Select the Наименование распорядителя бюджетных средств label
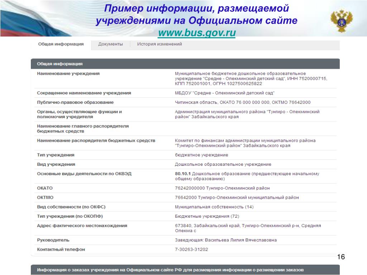This screenshot has width=367, height=275. pyautogui.click(x=96, y=140)
